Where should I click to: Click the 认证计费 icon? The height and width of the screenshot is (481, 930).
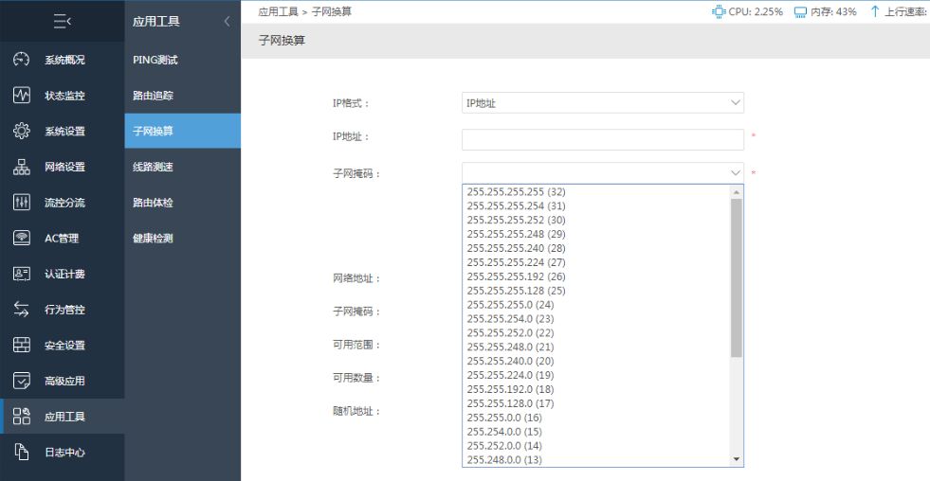tap(22, 274)
